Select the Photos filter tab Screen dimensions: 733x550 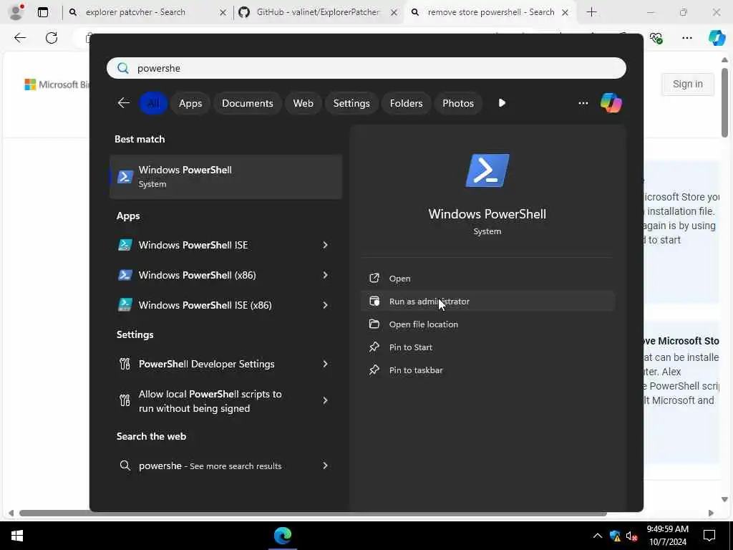tap(458, 103)
